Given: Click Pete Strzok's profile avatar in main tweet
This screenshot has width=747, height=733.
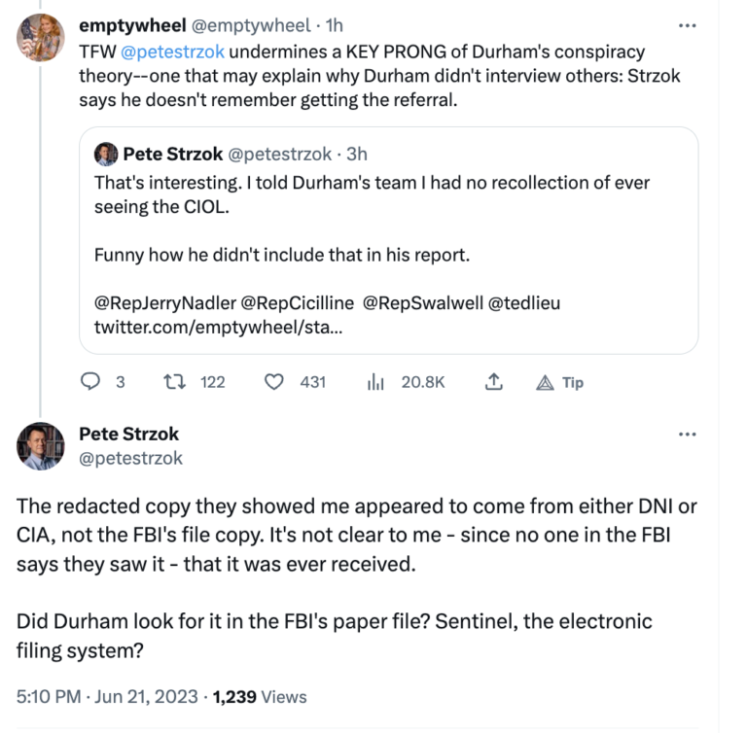Looking at the screenshot, I should tap(41, 446).
